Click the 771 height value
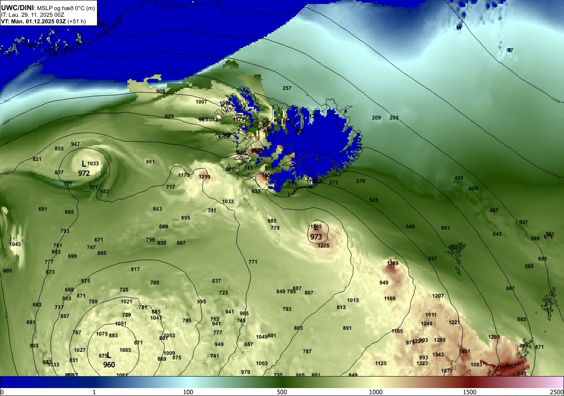This screenshot has width=564, height=396. pyautogui.click(x=253, y=262)
